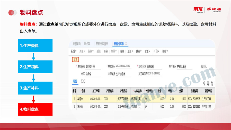Click the 材料名称 column header

pyautogui.click(x=137, y=91)
